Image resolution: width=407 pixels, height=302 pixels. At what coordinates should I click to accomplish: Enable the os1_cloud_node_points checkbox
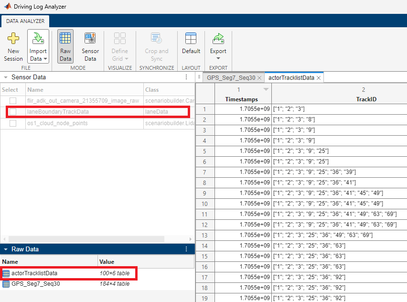click(12, 123)
